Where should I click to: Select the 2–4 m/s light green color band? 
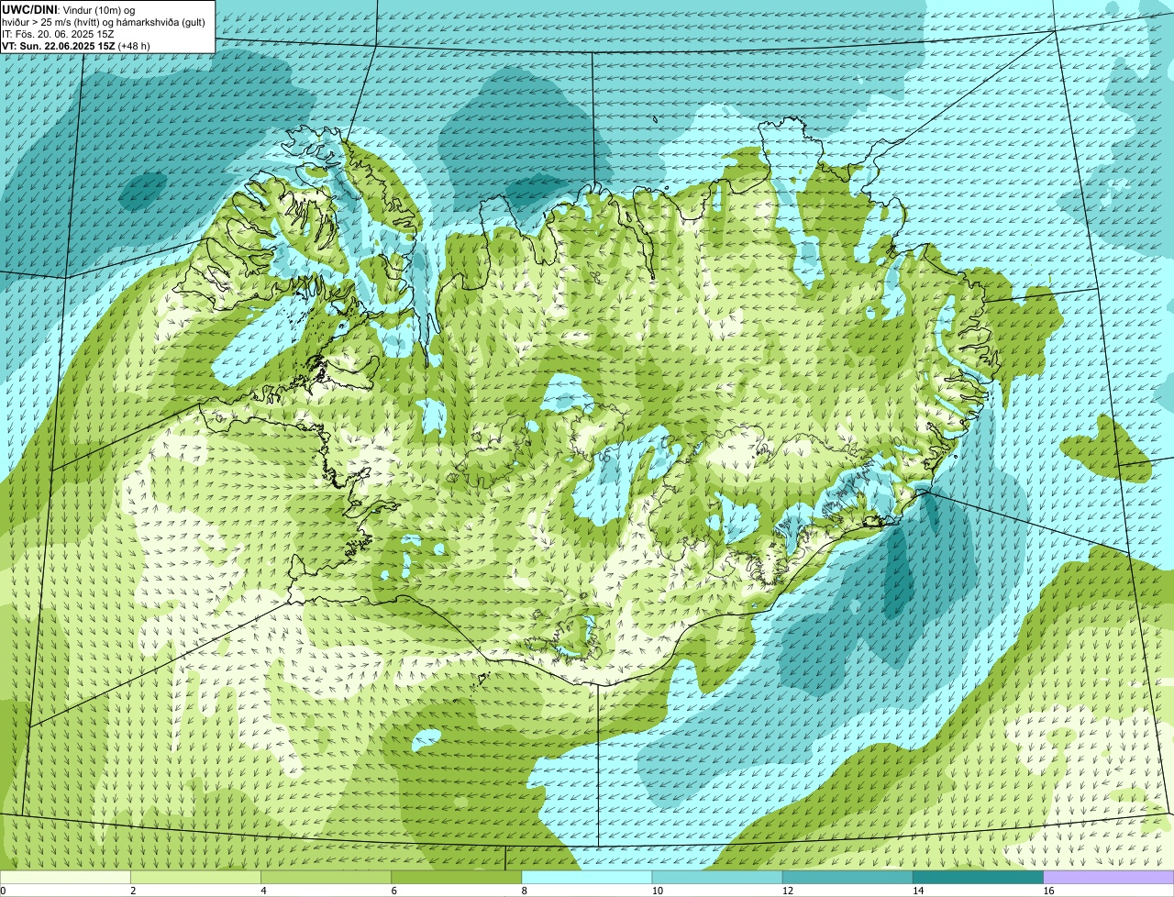[195, 877]
